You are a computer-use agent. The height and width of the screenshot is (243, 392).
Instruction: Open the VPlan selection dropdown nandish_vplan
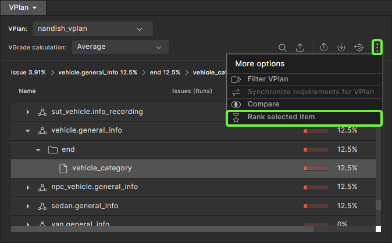pyautogui.click(x=92, y=28)
